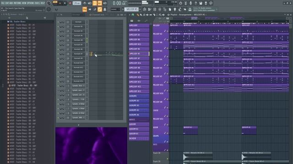This screenshot has width=293, height=164.
Task: Click the Kontakt #11 channel button
Action: coord(78,67)
